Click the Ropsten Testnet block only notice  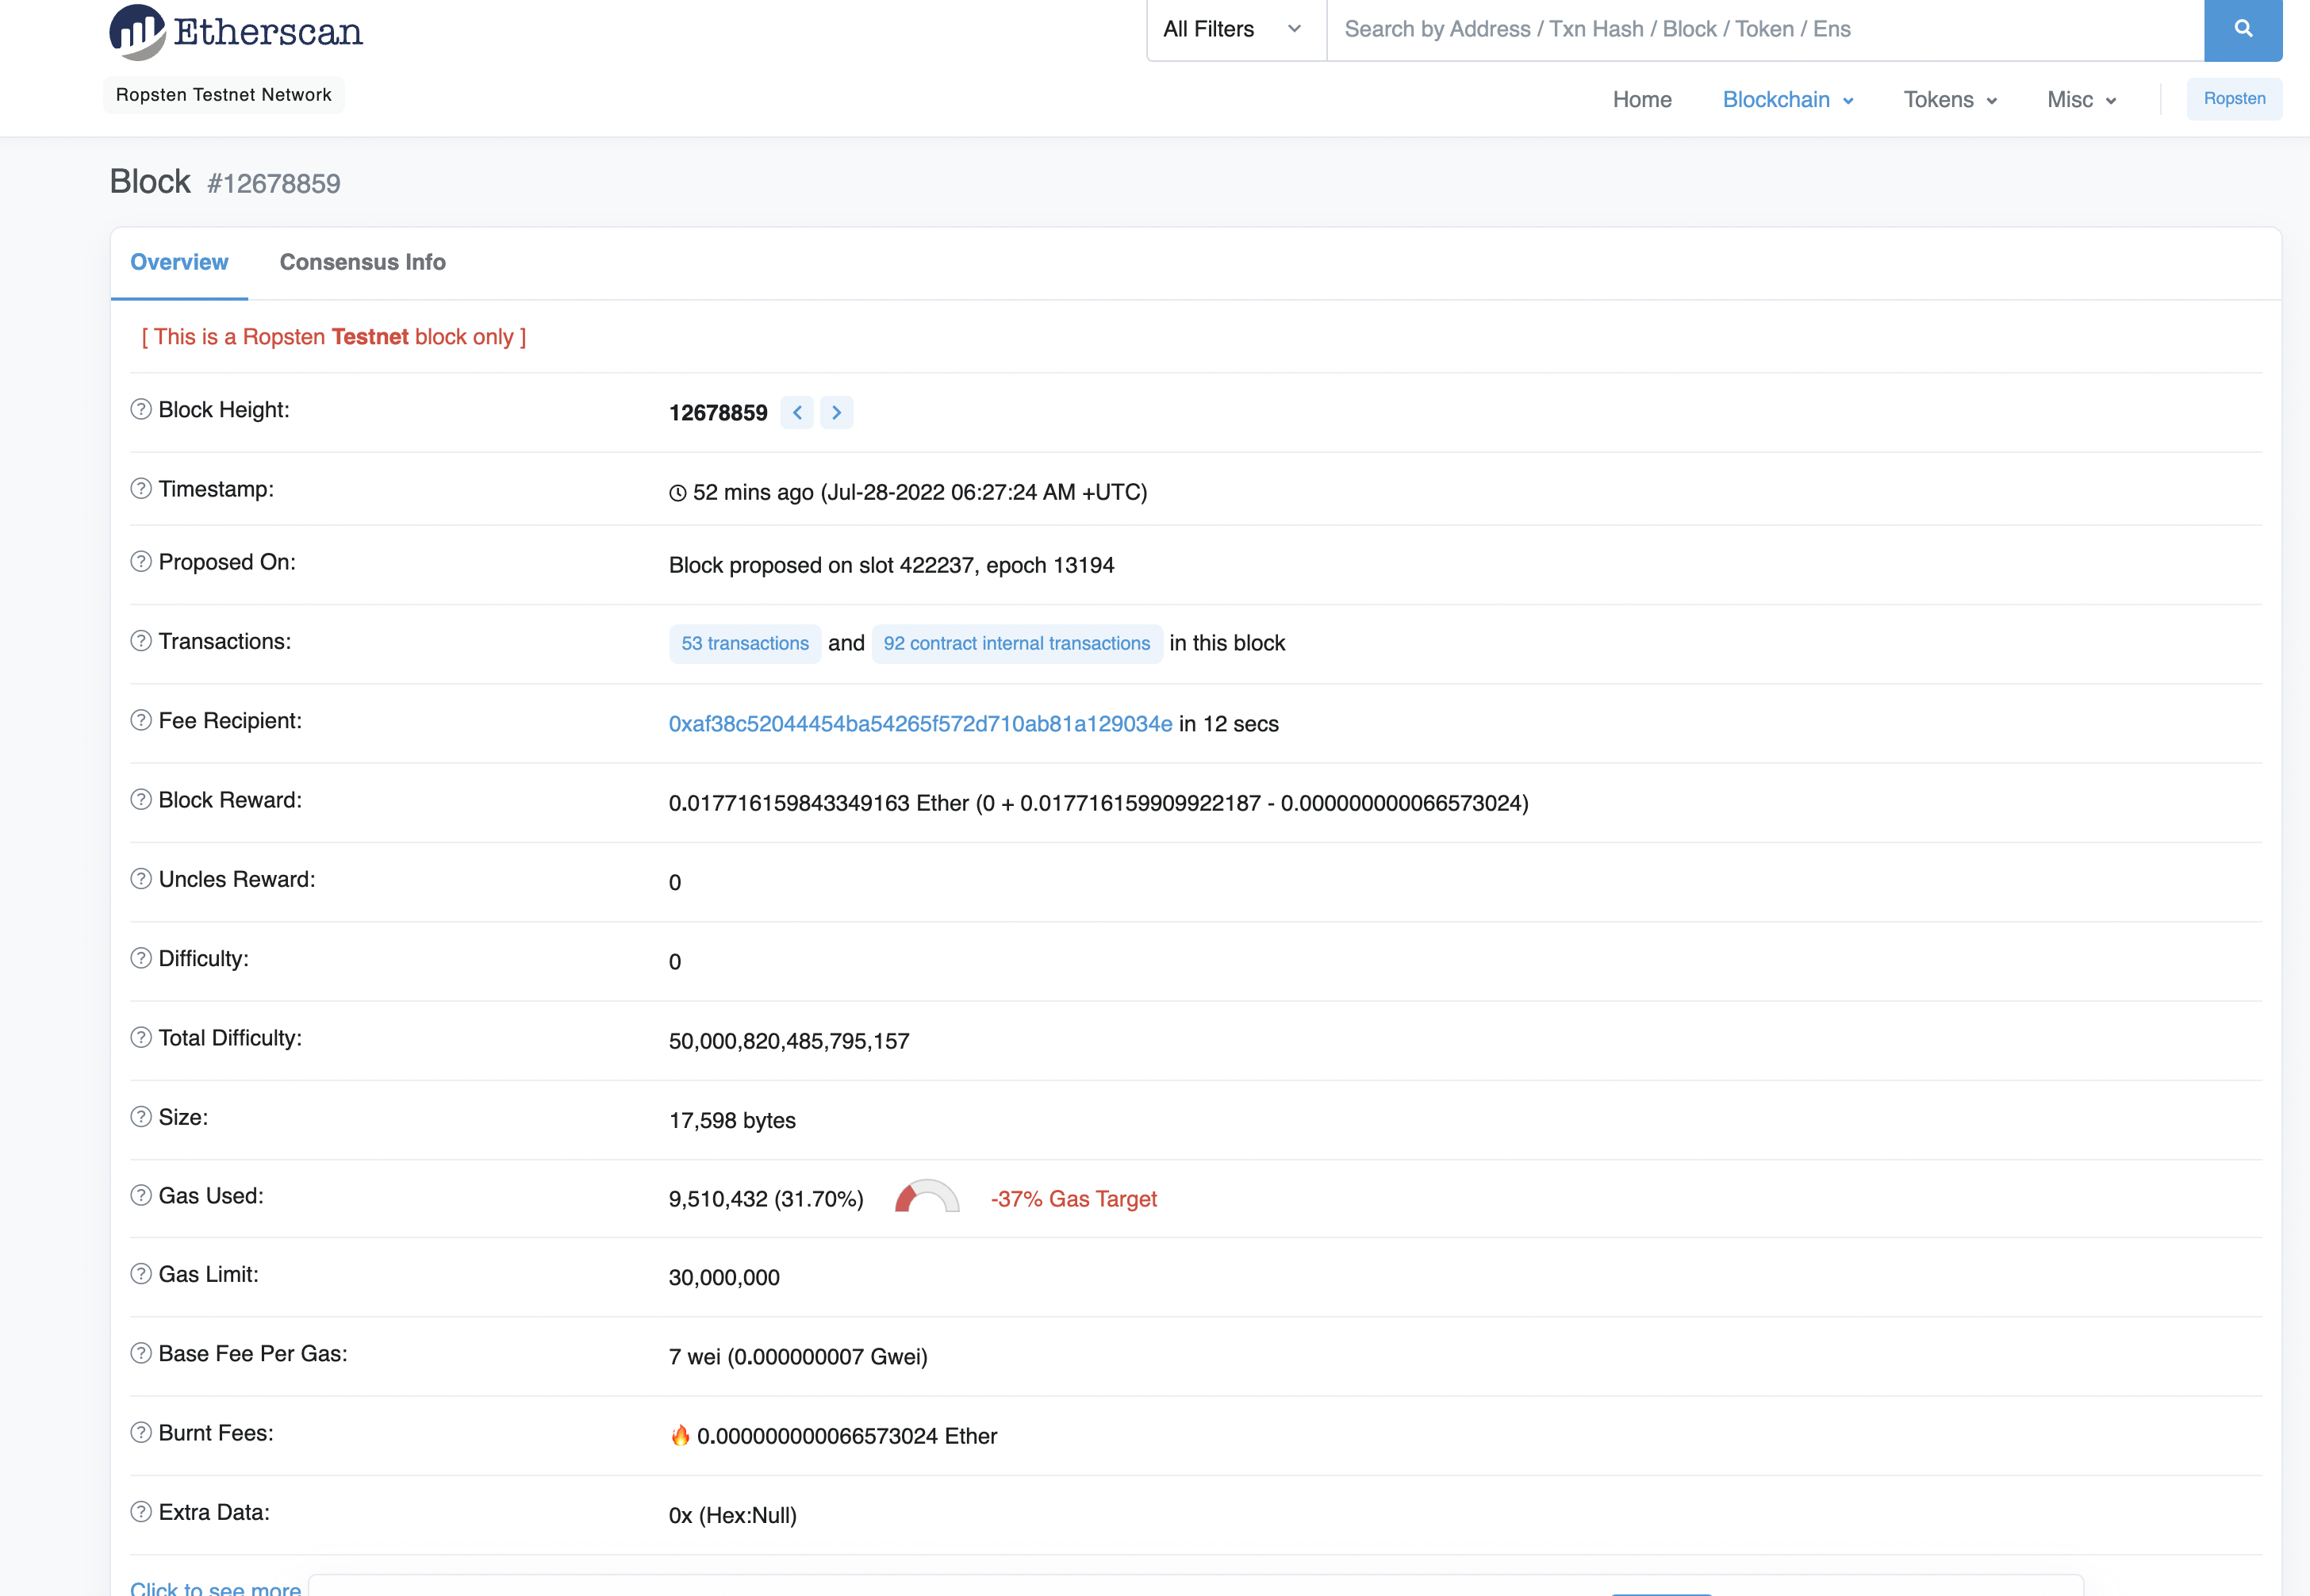[334, 336]
